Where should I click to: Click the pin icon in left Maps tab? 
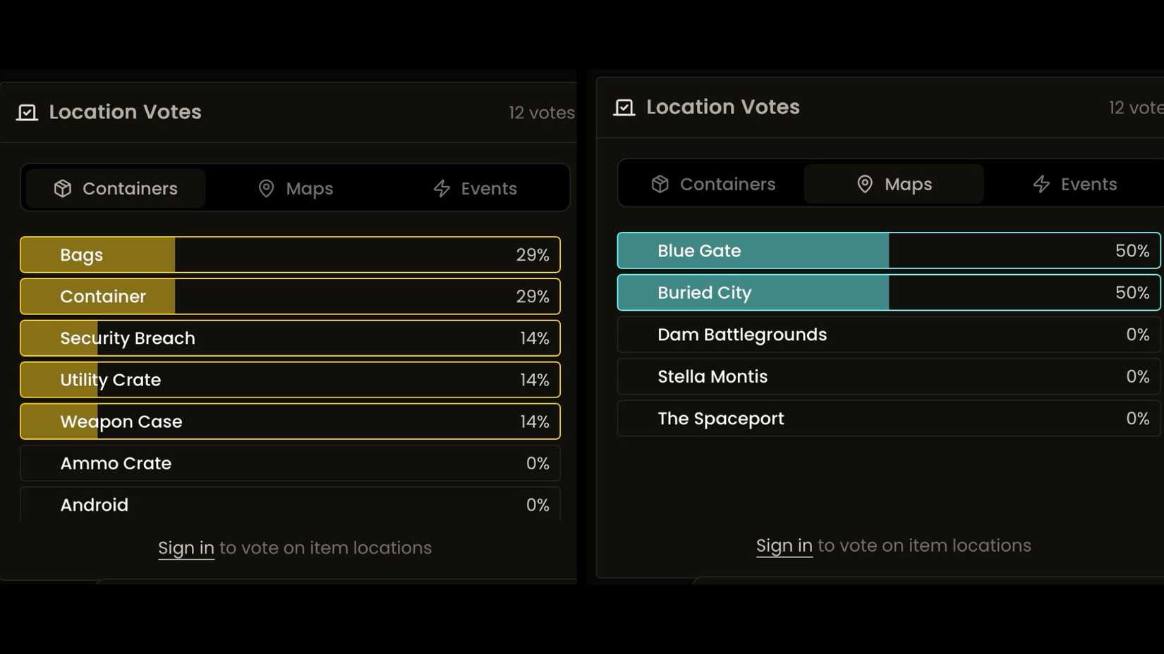point(266,189)
